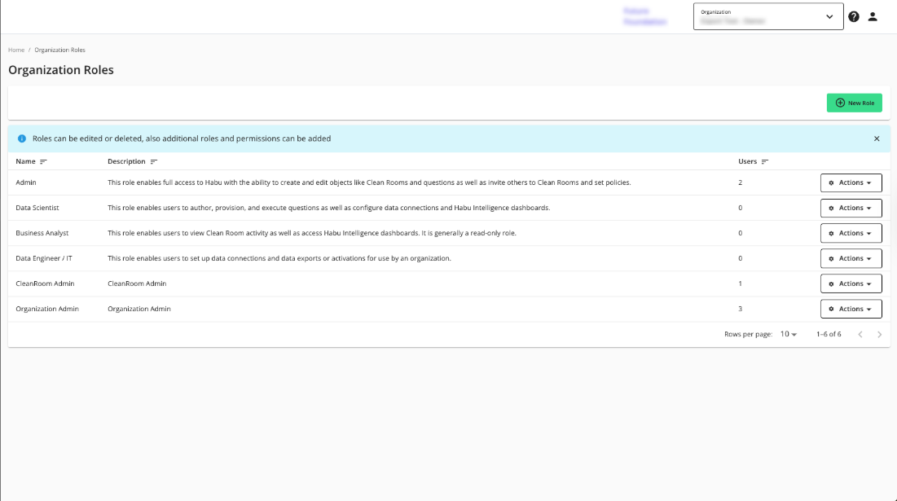Open Actions menu for Organization Admin
The image size is (897, 501).
[x=851, y=309]
